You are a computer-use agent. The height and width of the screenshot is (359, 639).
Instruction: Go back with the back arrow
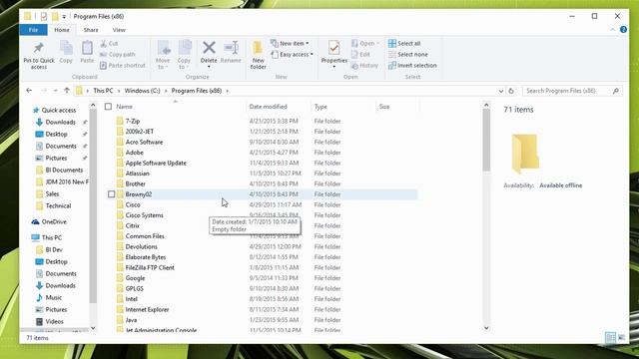click(x=29, y=91)
